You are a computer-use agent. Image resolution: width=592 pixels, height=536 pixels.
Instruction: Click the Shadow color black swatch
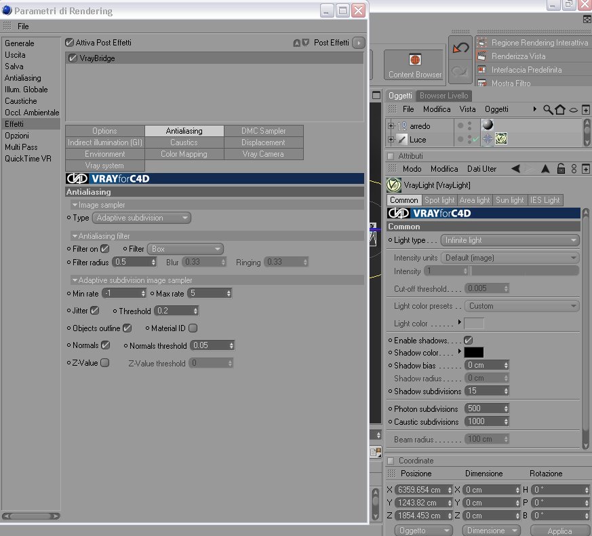pos(473,352)
